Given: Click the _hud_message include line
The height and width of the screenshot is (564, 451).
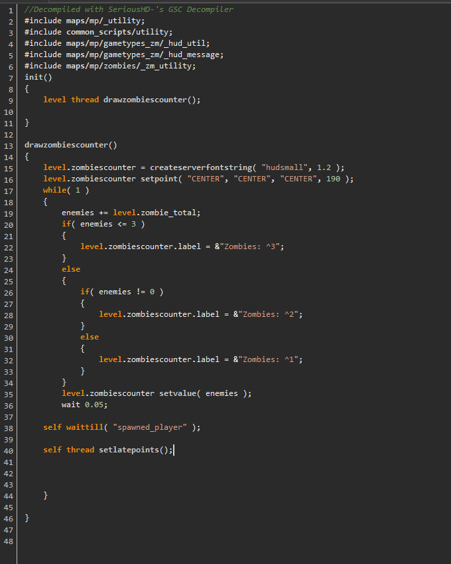Looking at the screenshot, I should [124, 54].
